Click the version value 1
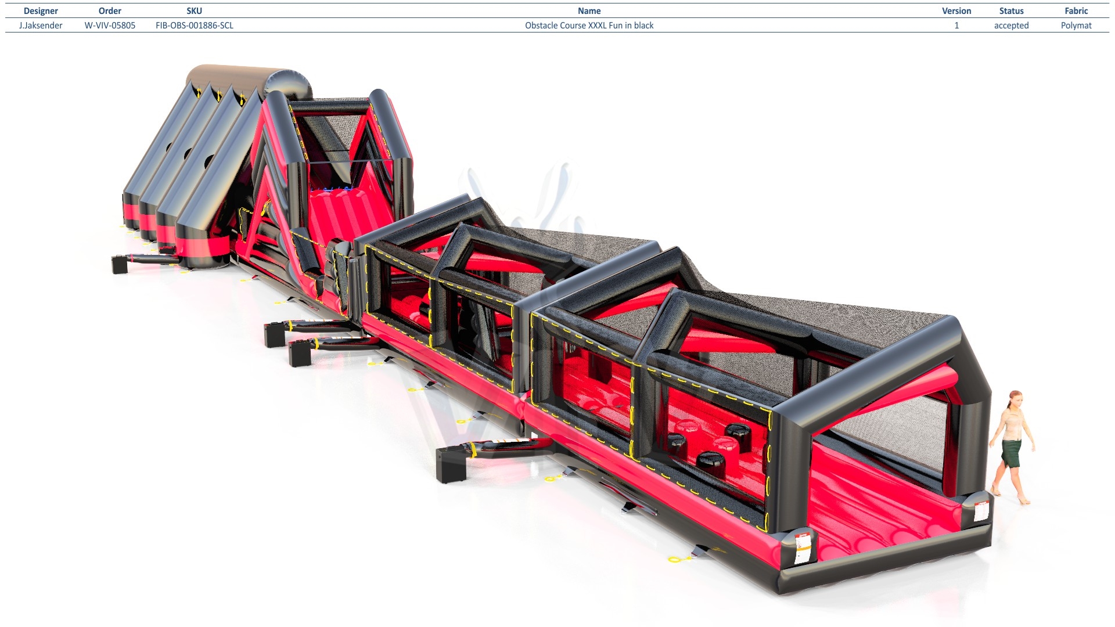 click(956, 26)
